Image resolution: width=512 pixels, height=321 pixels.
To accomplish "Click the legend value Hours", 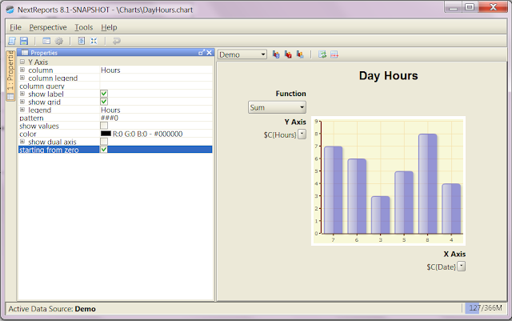I will click(x=110, y=110).
